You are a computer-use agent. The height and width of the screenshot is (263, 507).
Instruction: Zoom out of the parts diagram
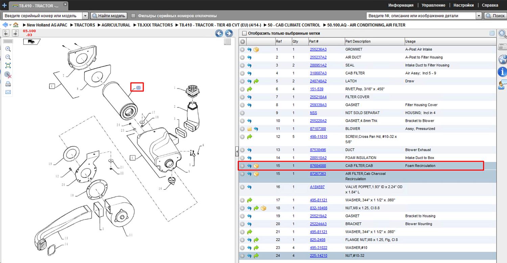[8, 57]
